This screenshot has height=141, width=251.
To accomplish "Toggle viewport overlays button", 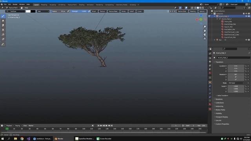I will (x=186, y=8).
